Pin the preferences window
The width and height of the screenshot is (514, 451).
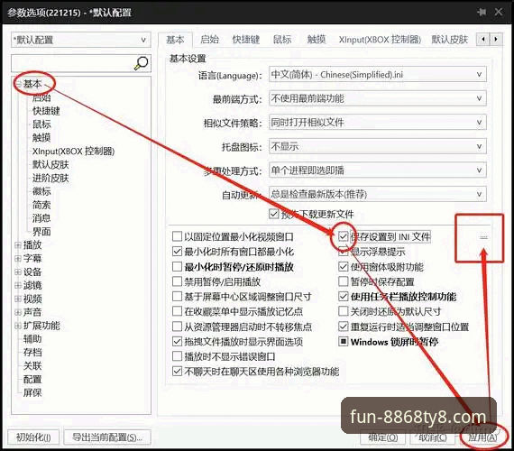(x=482, y=12)
